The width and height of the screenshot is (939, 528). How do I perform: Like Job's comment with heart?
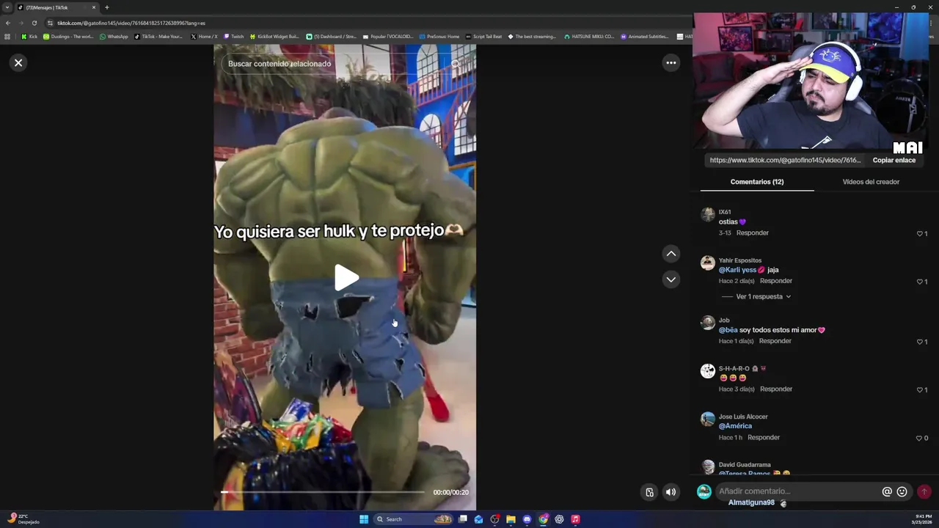(920, 342)
